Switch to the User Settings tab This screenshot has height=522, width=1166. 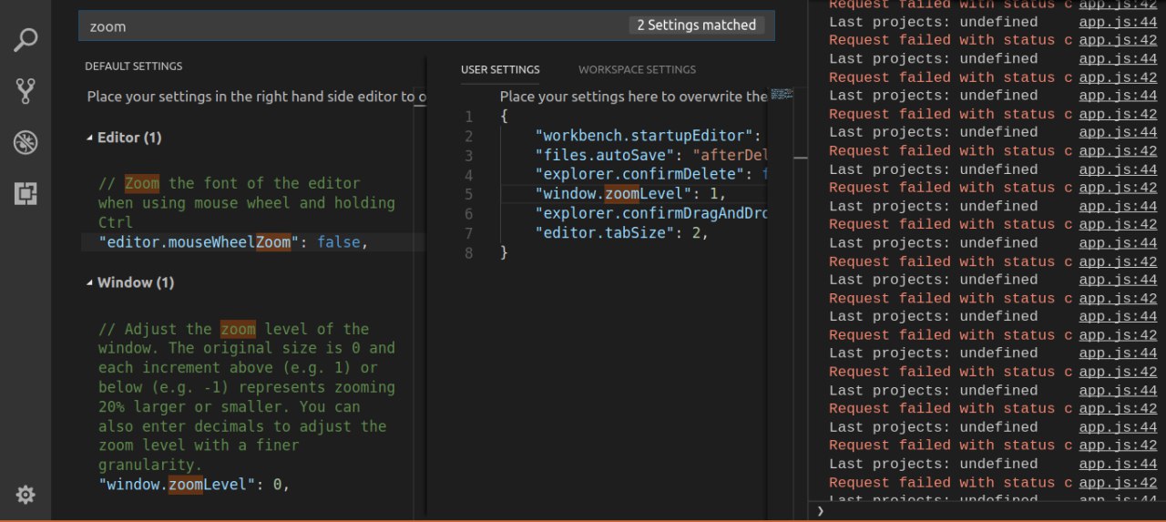click(500, 69)
